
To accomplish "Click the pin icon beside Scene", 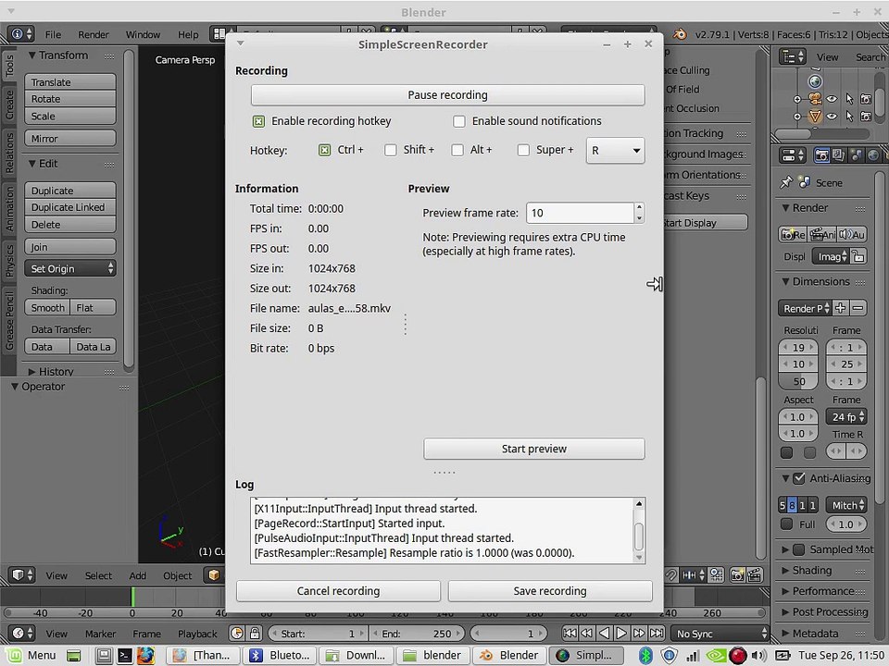I will click(x=786, y=182).
